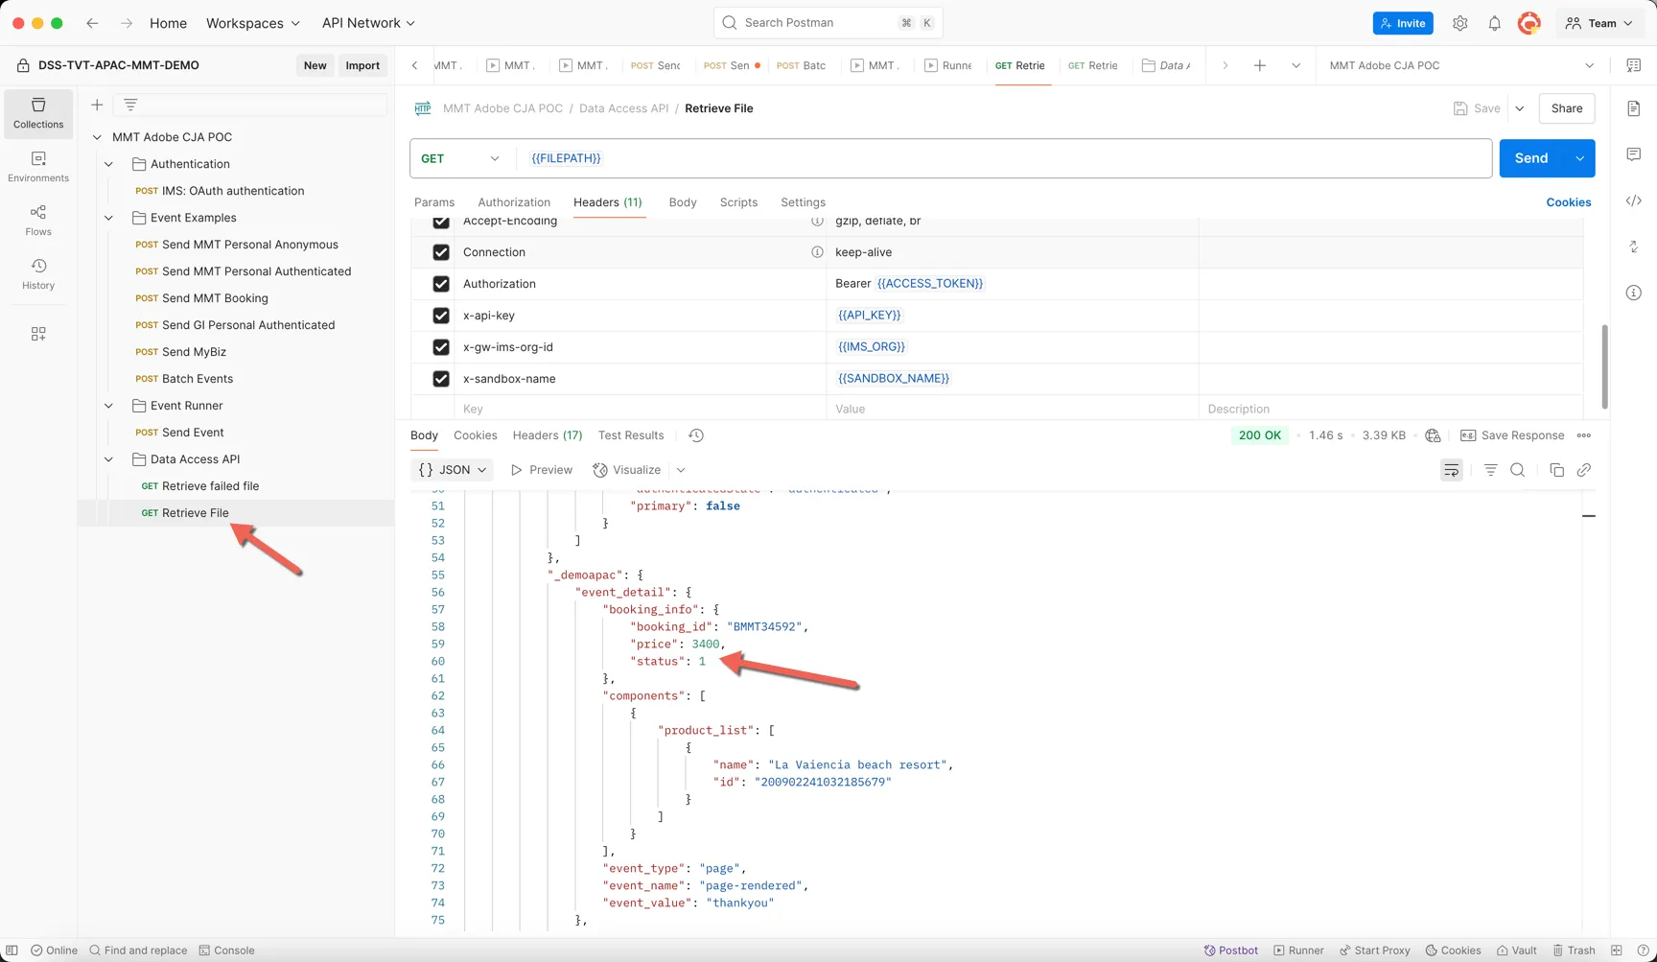Uncheck the Accept-Encoding header checkbox
This screenshot has height=962, width=1657.
click(441, 223)
